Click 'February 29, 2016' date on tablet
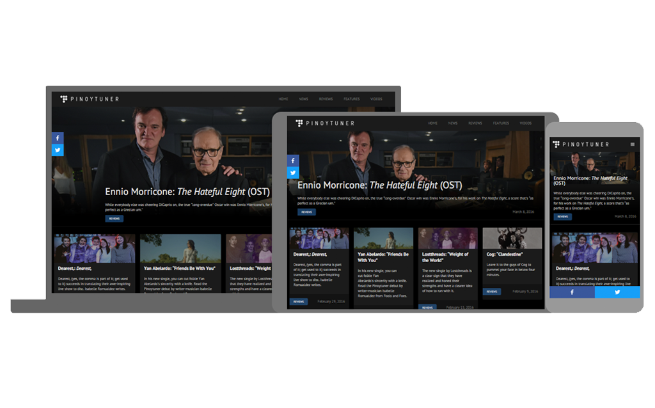 [x=331, y=301]
